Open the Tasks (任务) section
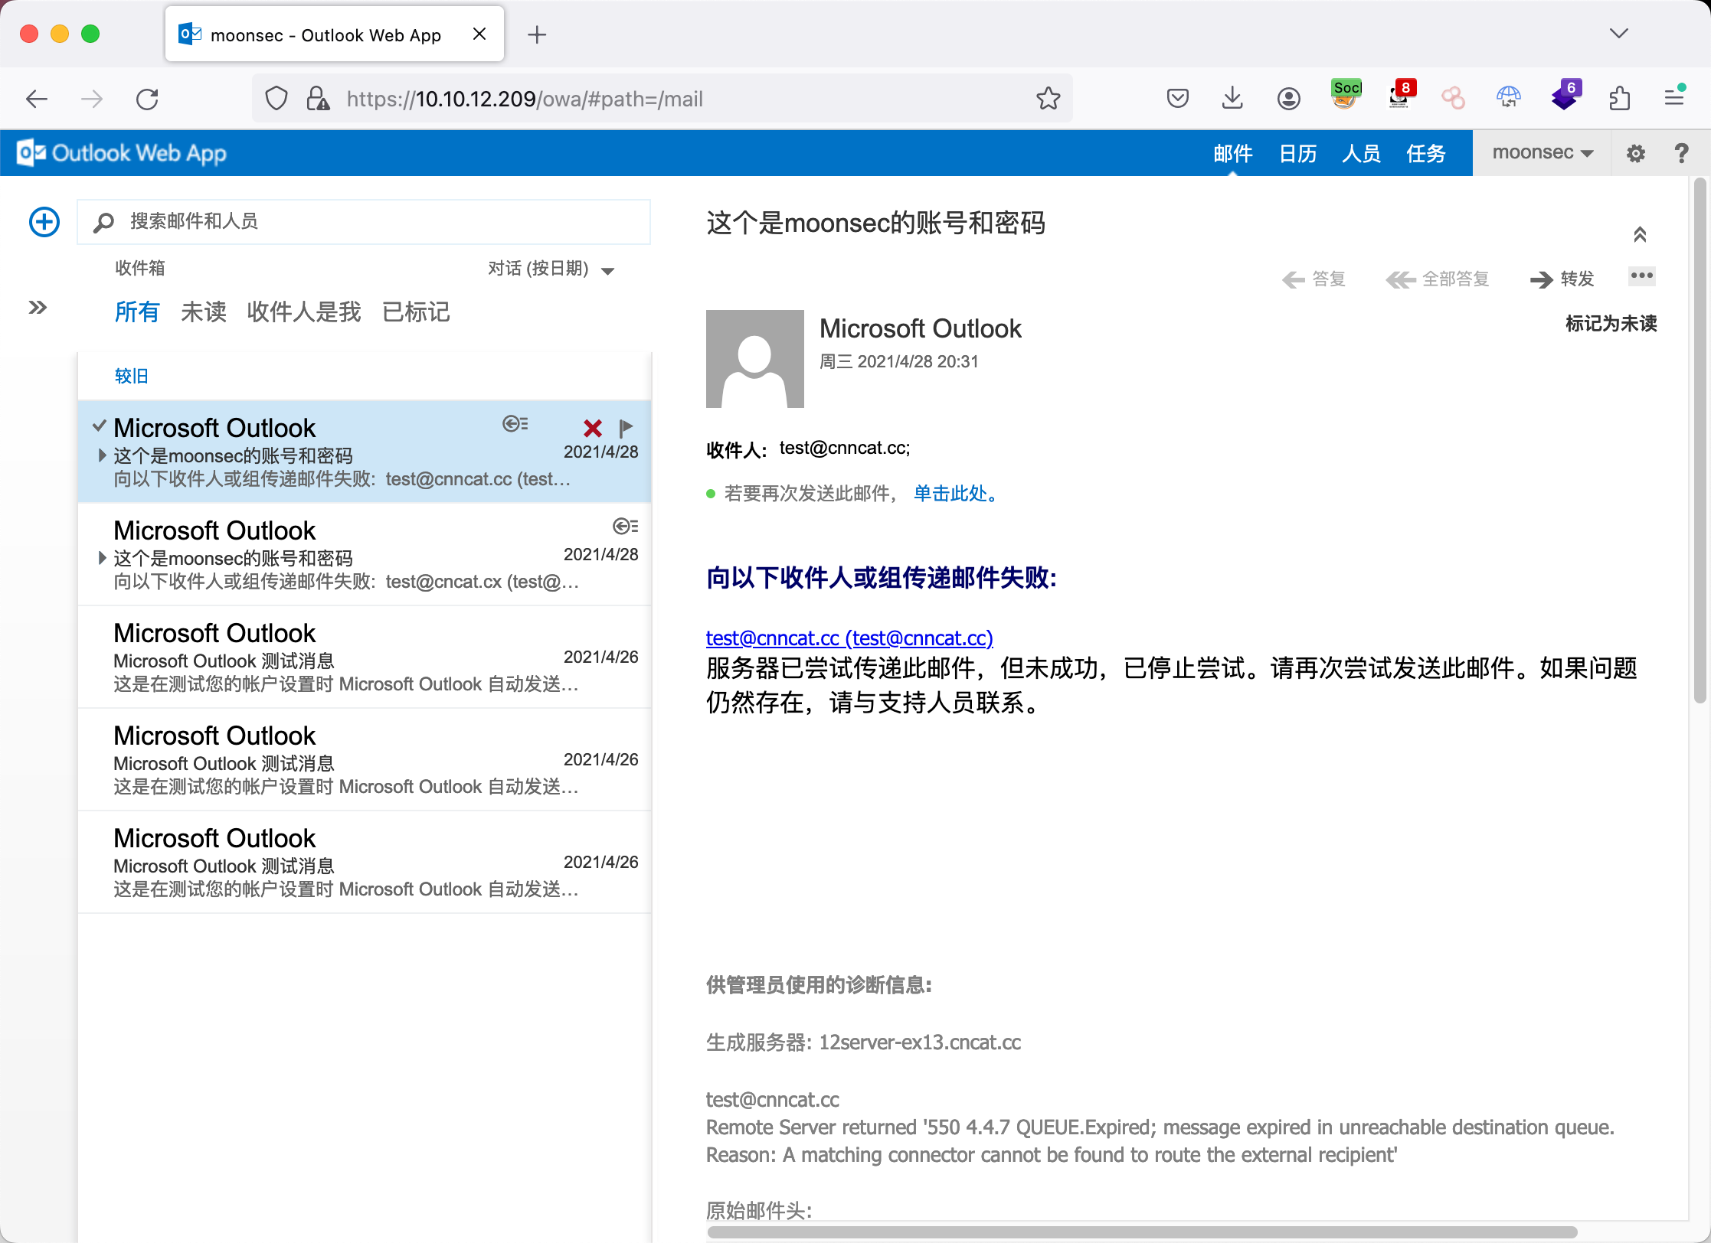 1425,153
